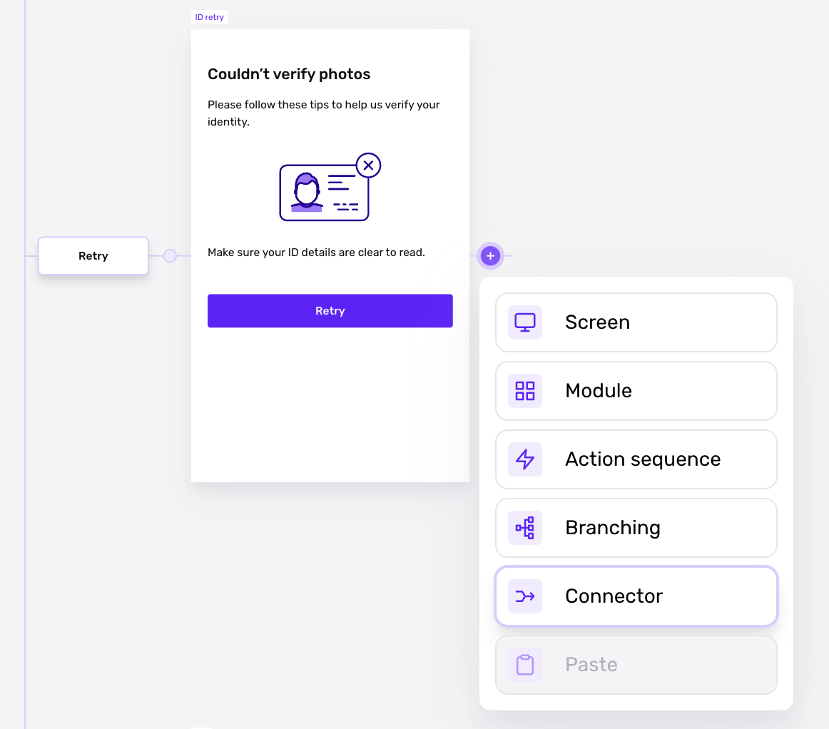Click the purple Retry button
829x729 pixels.
(330, 311)
